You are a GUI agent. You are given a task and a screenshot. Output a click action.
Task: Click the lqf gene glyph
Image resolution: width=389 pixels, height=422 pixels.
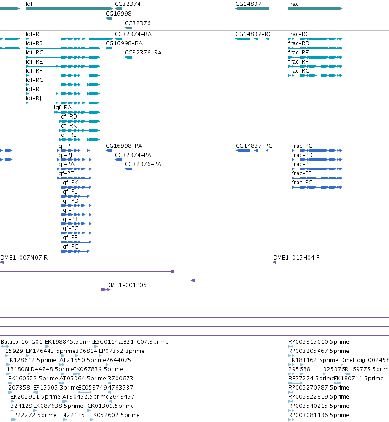[x=69, y=9]
